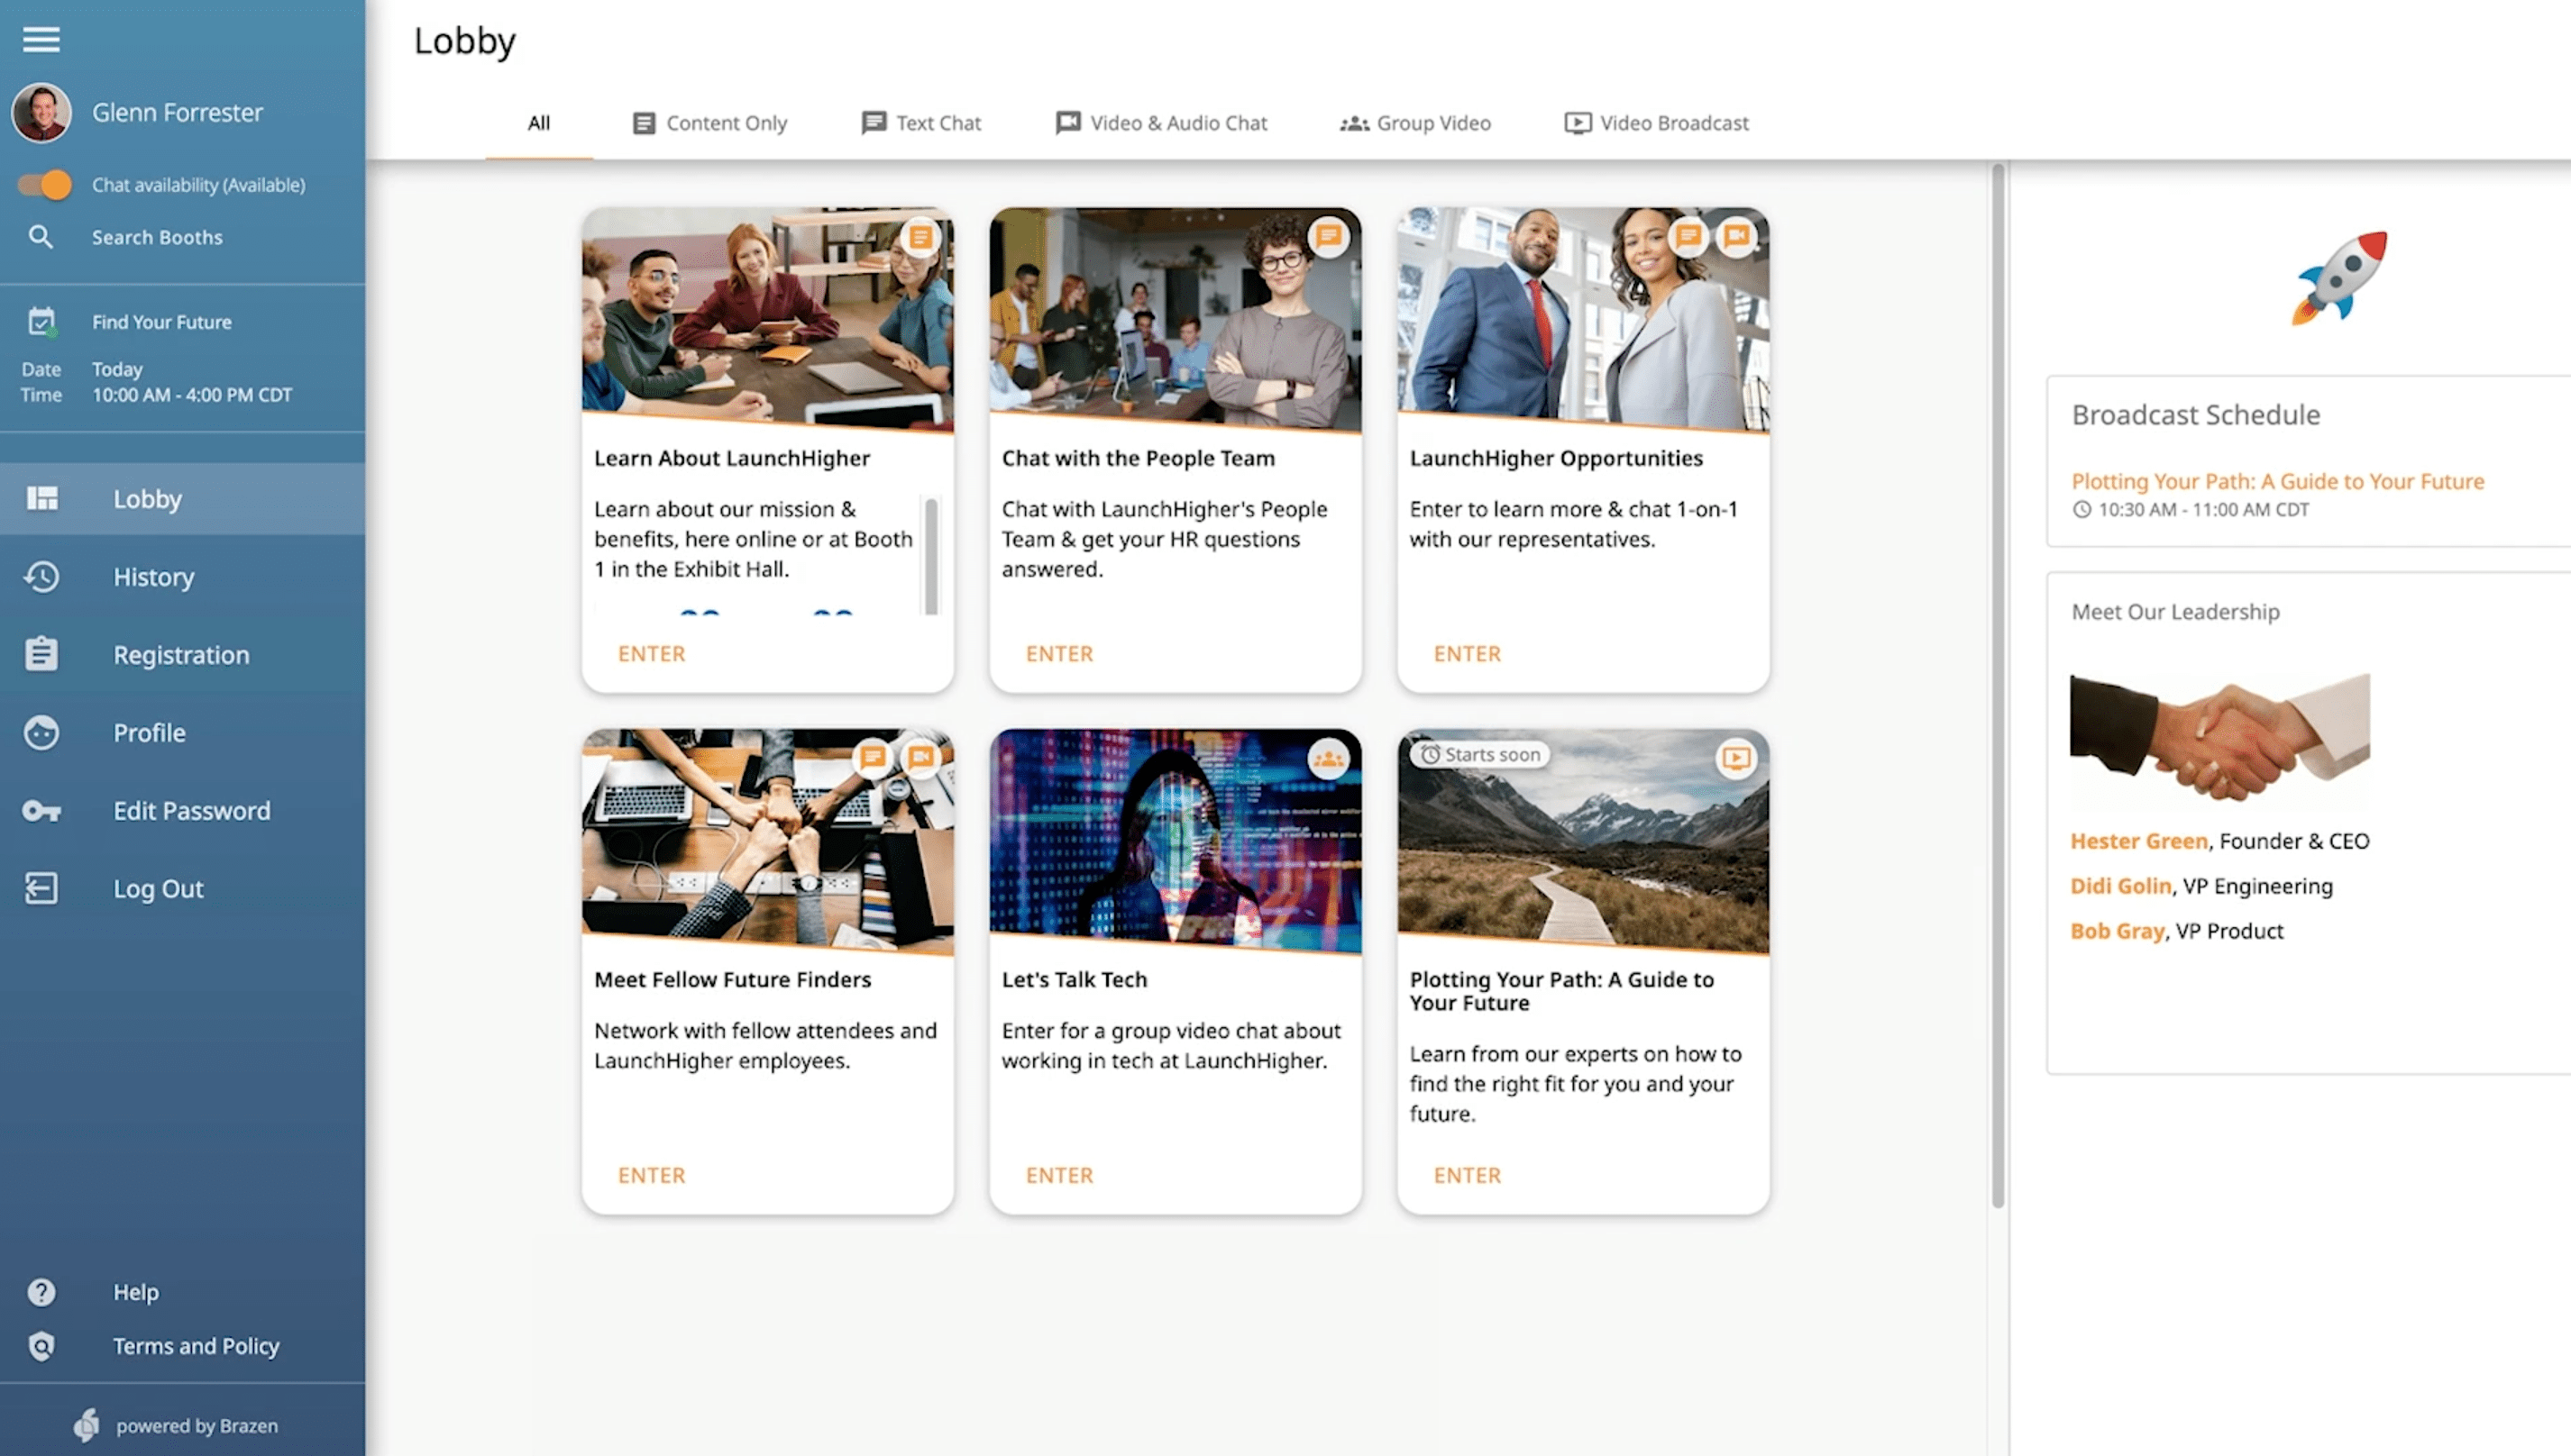Go to History in sidebar
The height and width of the screenshot is (1456, 2571).
coord(182,577)
